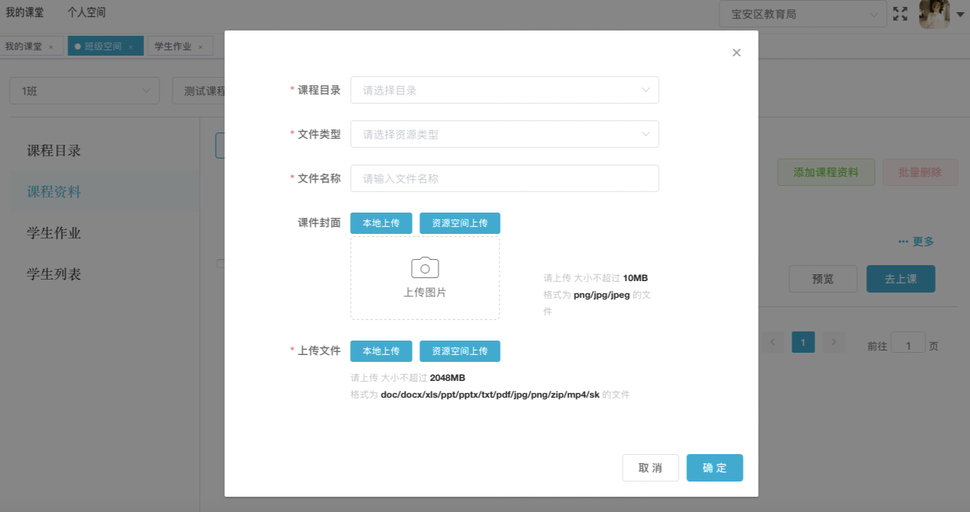This screenshot has height=512, width=970.
Task: Toggle fullscreen mode icon in header
Action: [900, 14]
